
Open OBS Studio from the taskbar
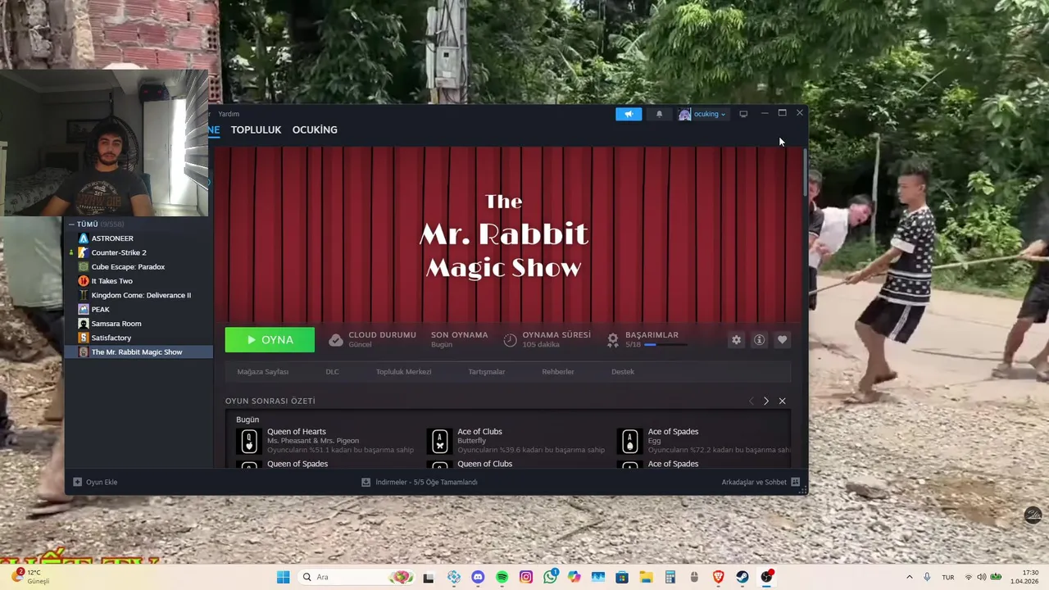(x=766, y=577)
